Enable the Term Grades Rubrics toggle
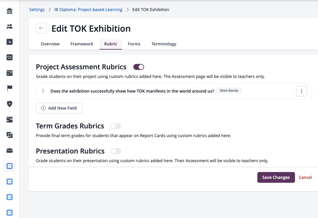Image resolution: width=318 pixels, height=218 pixels. 116,126
